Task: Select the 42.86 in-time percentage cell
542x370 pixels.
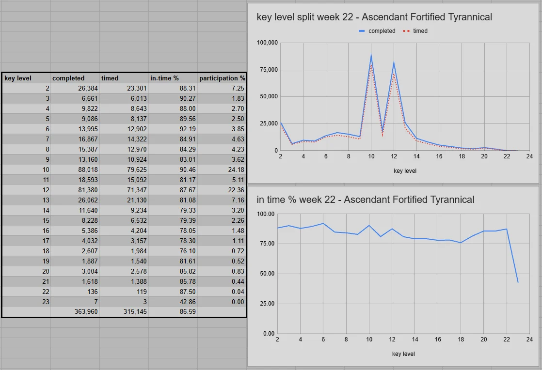Action: [x=173, y=302]
